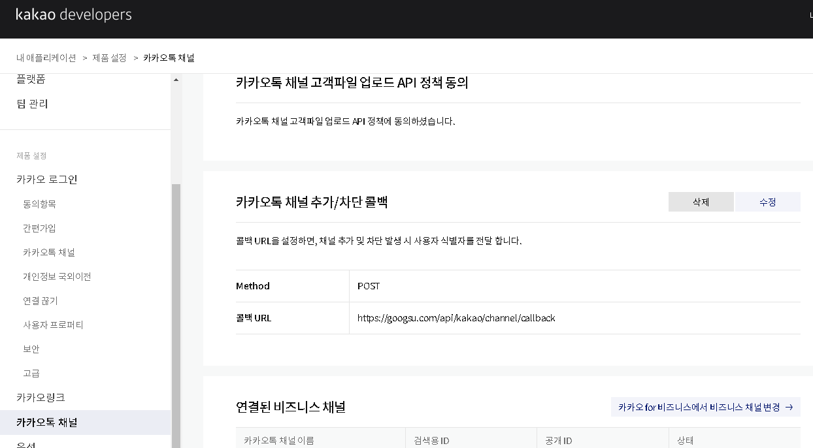Open 내 애플리케이션 breadcrumb link

click(x=46, y=57)
